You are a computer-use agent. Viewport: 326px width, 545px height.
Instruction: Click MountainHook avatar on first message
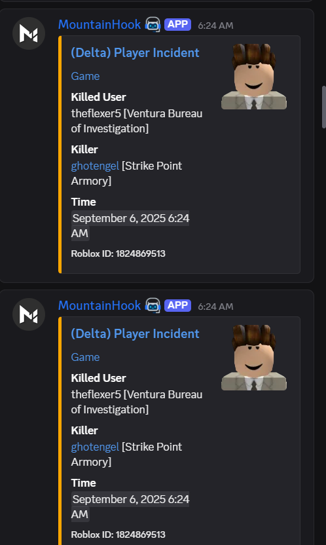[x=29, y=33]
